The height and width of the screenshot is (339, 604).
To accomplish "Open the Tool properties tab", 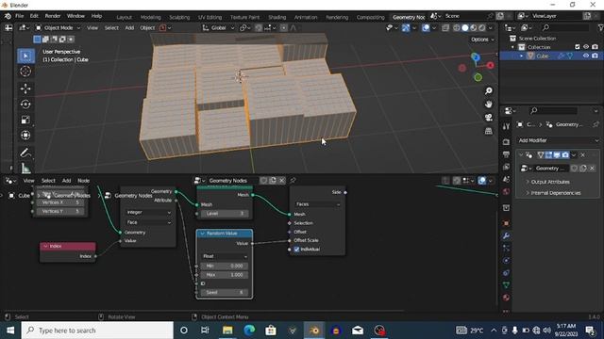I will coord(506,126).
